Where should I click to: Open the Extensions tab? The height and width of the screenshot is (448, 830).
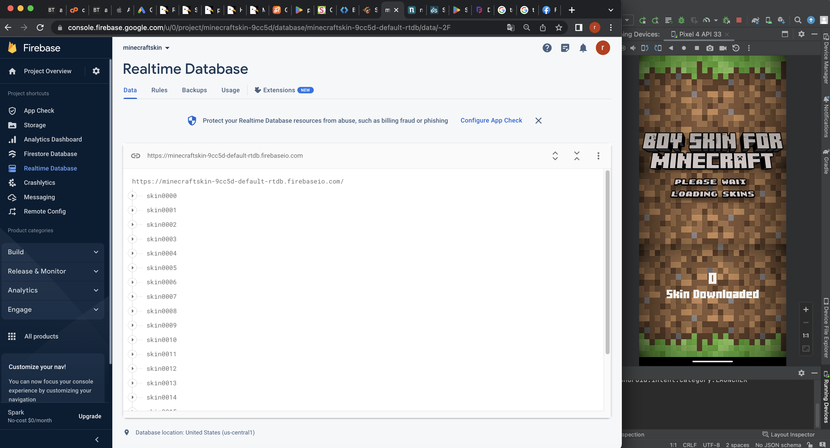click(x=283, y=90)
